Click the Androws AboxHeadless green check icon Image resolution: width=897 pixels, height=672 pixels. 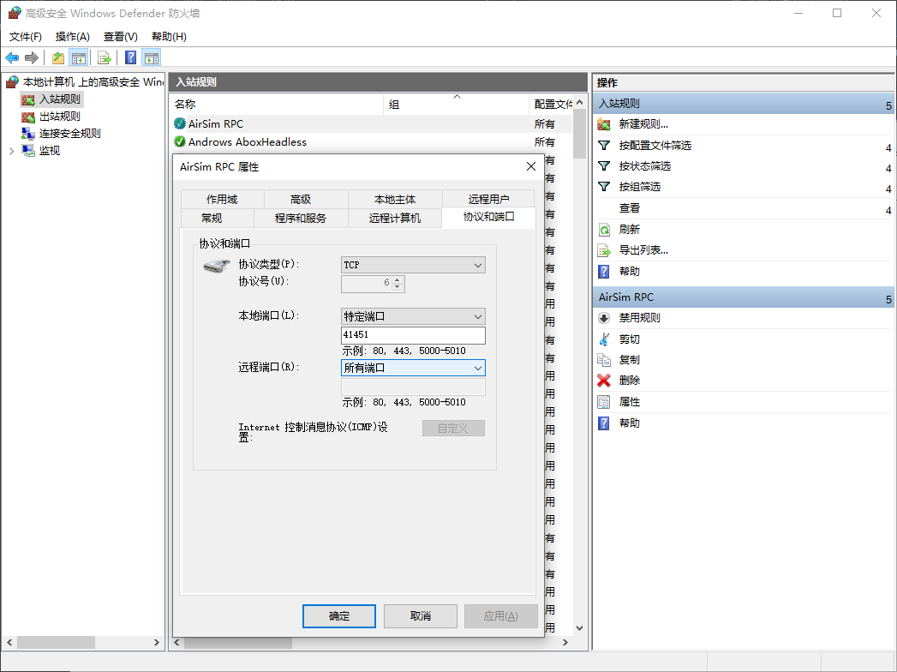pyautogui.click(x=180, y=141)
